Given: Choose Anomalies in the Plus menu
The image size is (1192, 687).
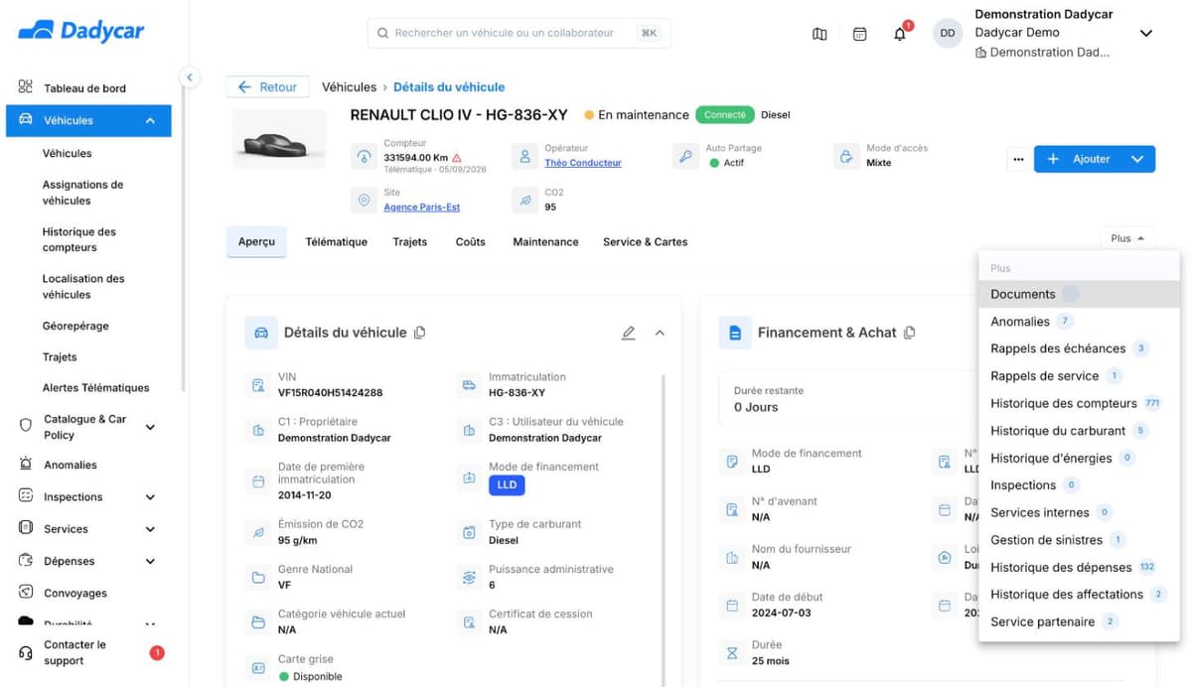Looking at the screenshot, I should (1079, 322).
